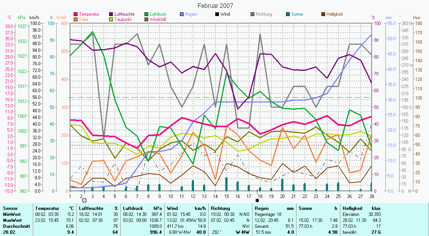The height and width of the screenshot is (236, 429).
Task: Click the yellow Taupunkt legend swatch
Action: point(111,19)
